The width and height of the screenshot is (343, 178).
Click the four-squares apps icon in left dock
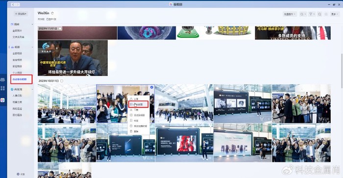point(2,88)
